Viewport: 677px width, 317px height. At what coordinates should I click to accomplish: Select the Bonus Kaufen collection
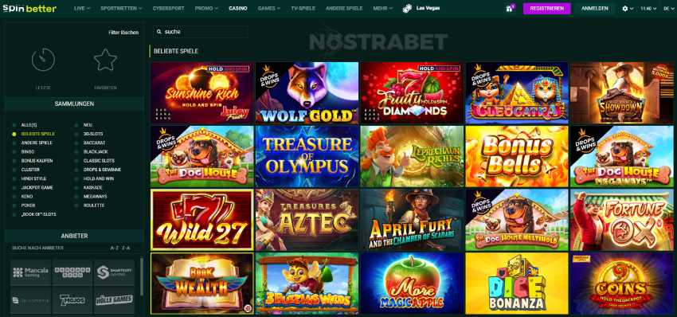click(37, 161)
